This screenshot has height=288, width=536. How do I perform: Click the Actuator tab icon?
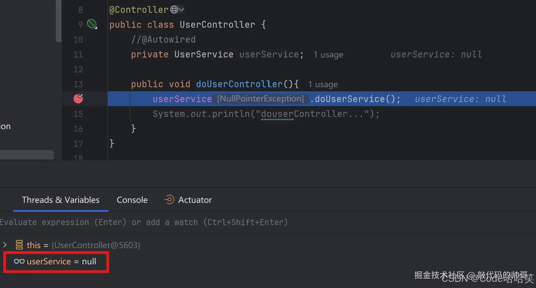pyautogui.click(x=169, y=200)
